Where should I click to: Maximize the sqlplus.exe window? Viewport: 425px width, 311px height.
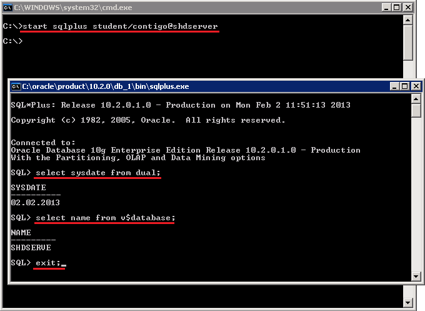404,86
